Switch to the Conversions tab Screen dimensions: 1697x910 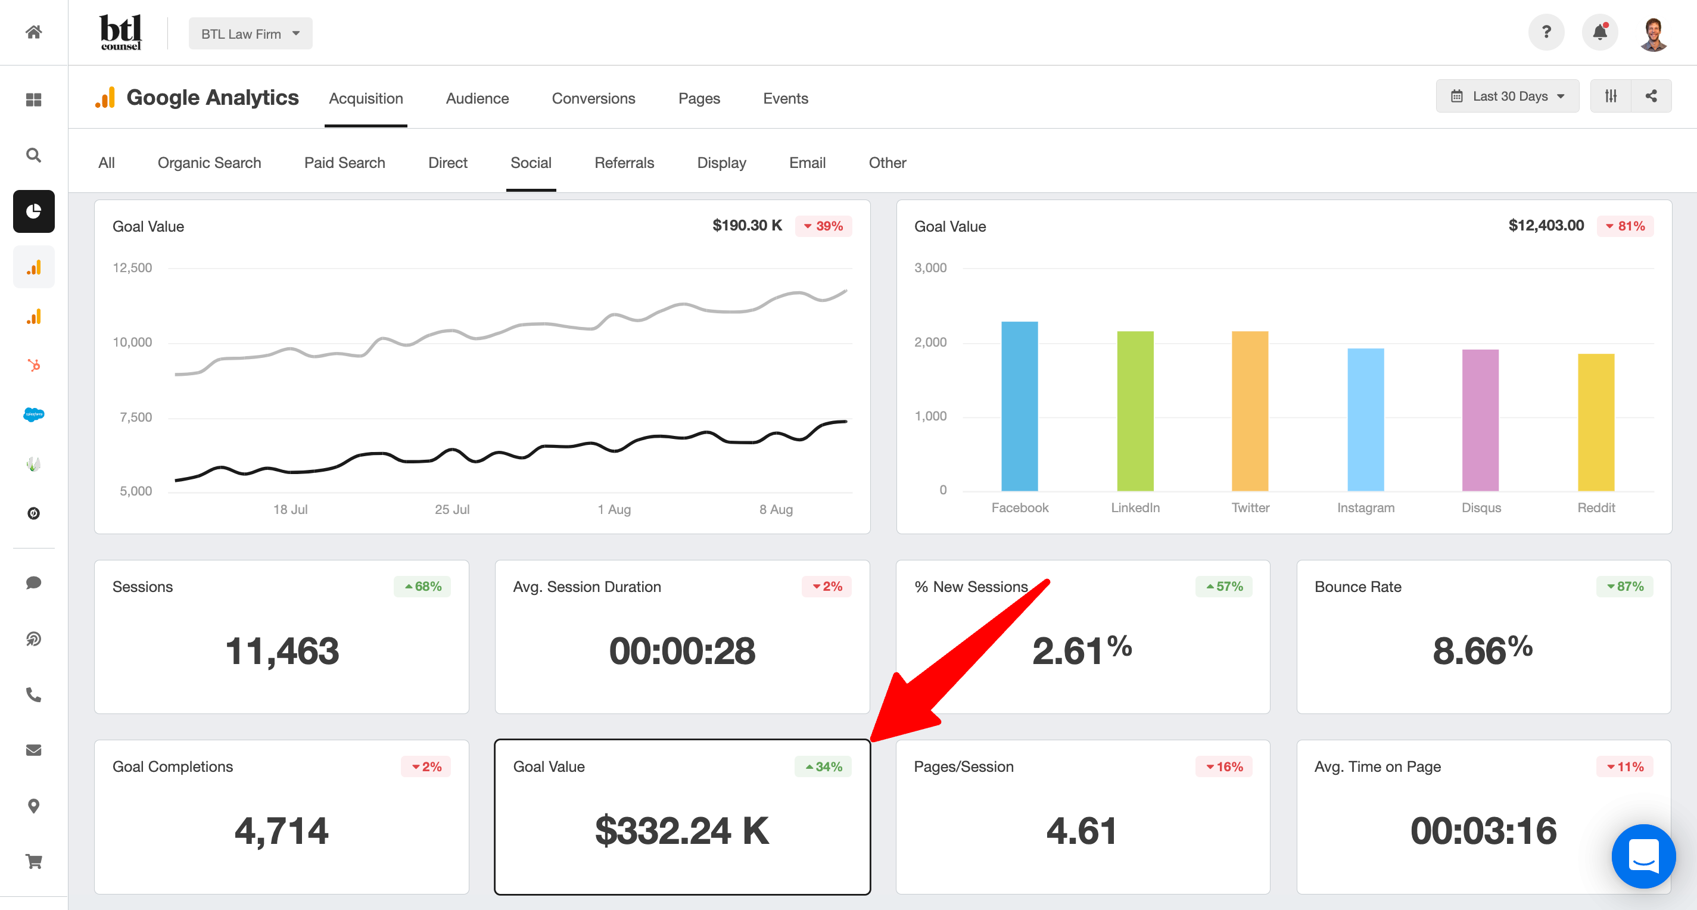[x=593, y=99]
